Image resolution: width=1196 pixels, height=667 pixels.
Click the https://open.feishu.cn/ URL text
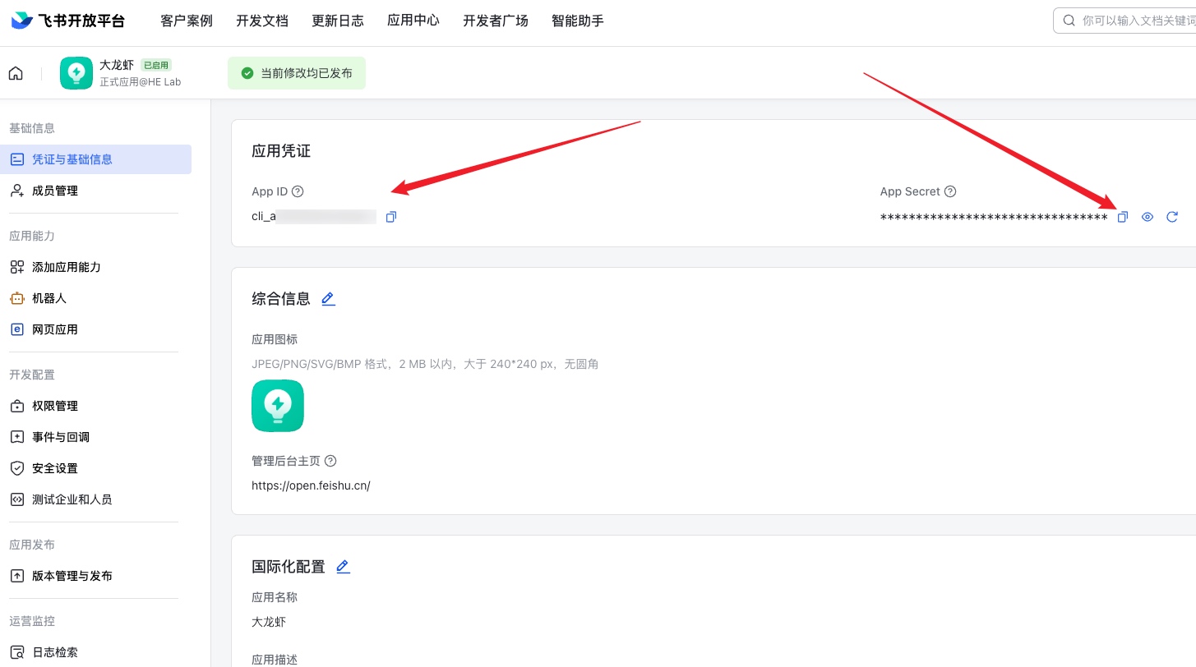311,485
